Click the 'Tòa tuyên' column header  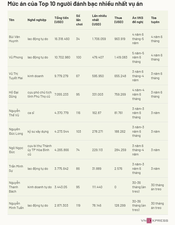tap(155, 20)
